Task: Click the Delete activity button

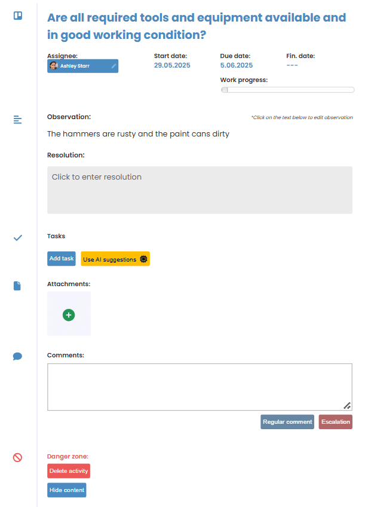Action: pyautogui.click(x=69, y=470)
